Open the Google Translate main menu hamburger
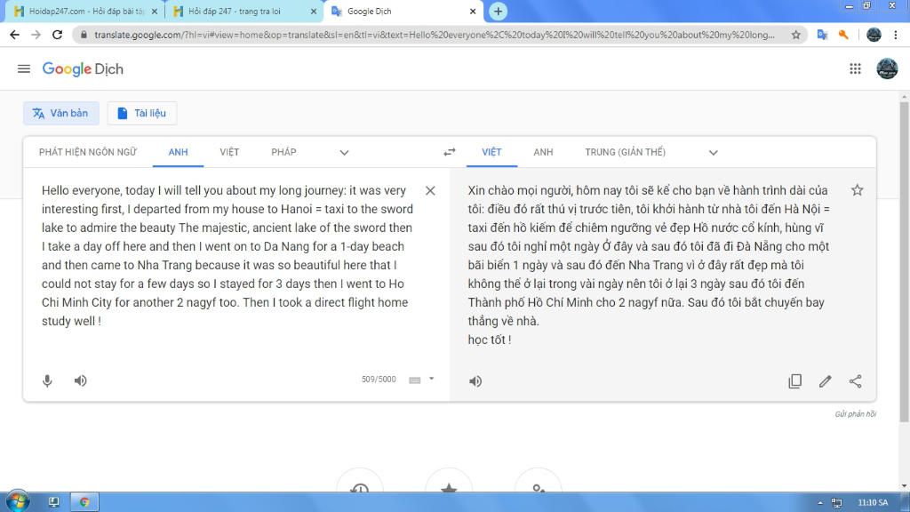 click(24, 69)
